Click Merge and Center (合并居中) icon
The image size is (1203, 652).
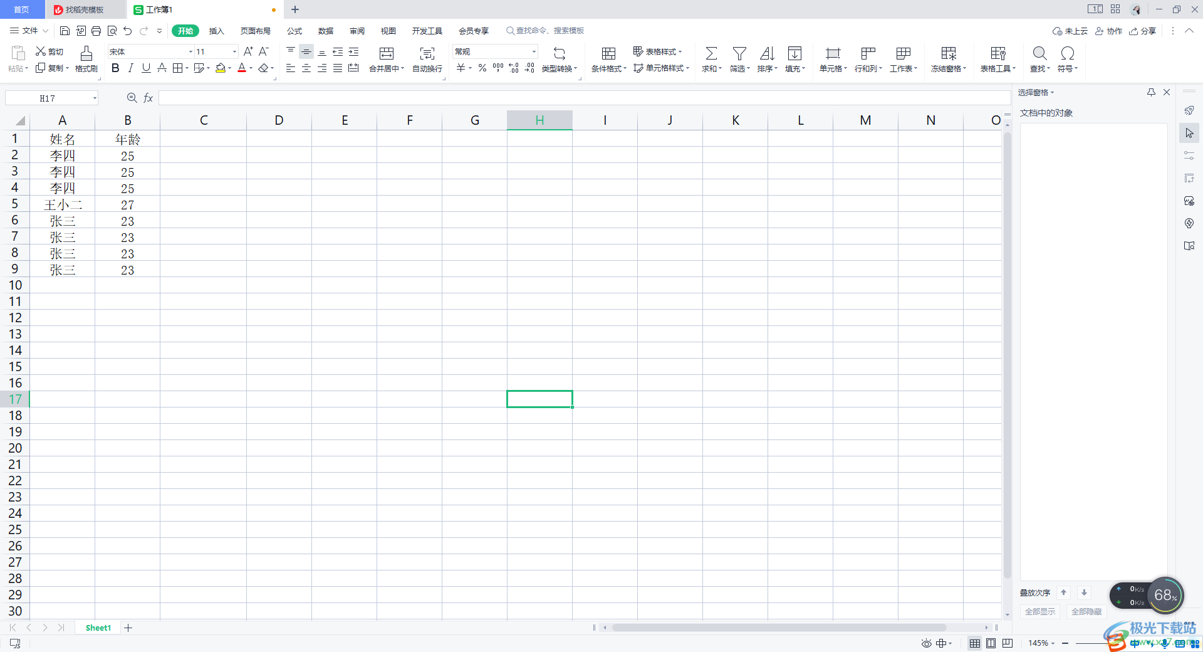387,53
